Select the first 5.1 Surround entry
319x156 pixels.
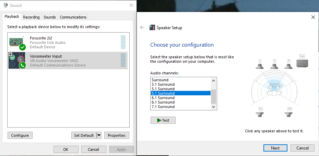pos(181,89)
